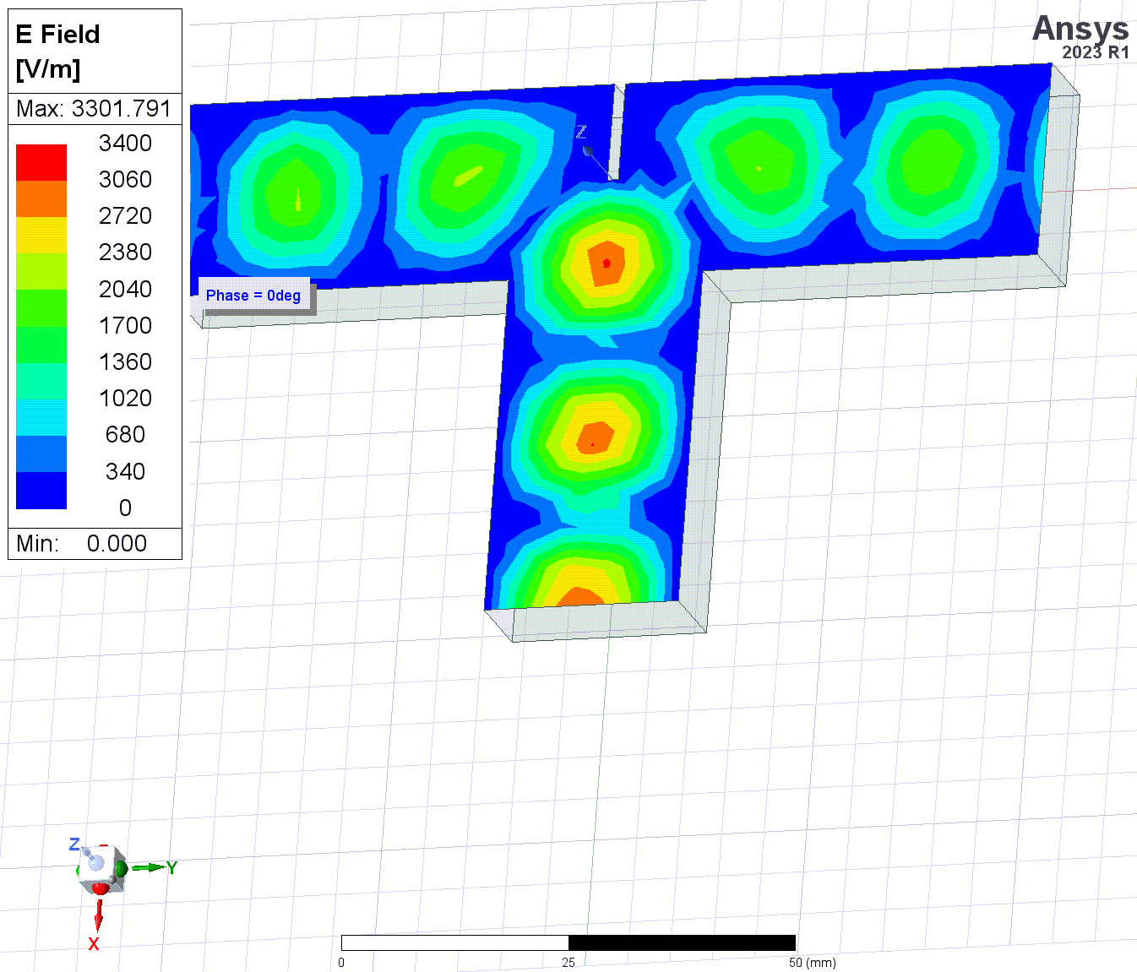Click the 1020 legend value
This screenshot has height=972, width=1137.
click(x=125, y=398)
